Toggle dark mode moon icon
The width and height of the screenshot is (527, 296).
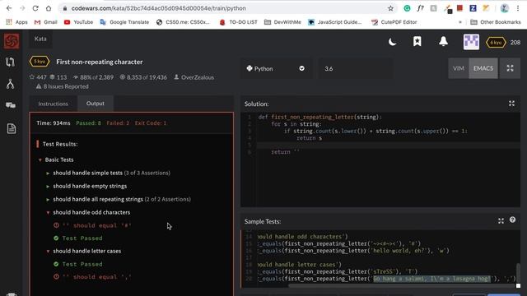[392, 42]
